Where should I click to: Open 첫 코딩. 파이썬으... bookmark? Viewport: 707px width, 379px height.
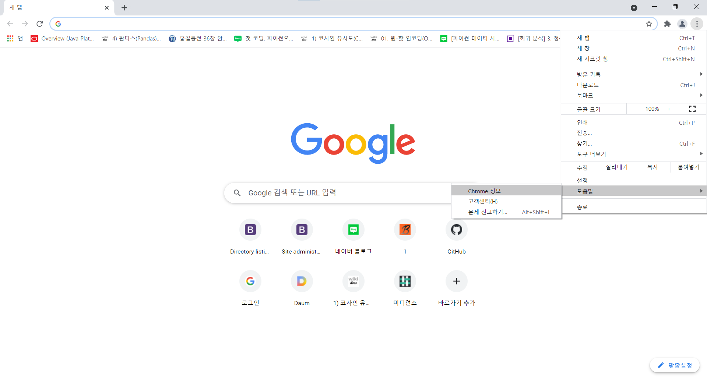point(264,38)
